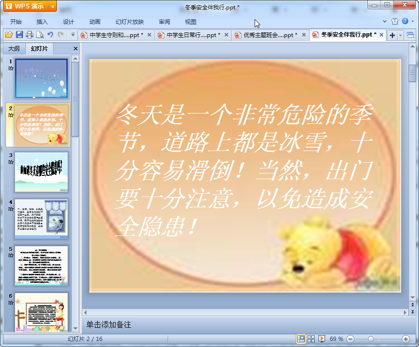The image size is (419, 347).
Task: Select slide 1 thumbnail
Action: coord(41,78)
